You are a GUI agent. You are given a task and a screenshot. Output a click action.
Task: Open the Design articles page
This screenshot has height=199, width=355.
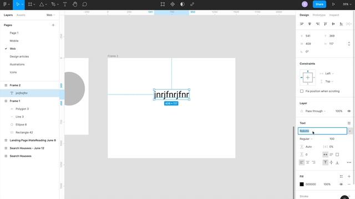coord(19,56)
